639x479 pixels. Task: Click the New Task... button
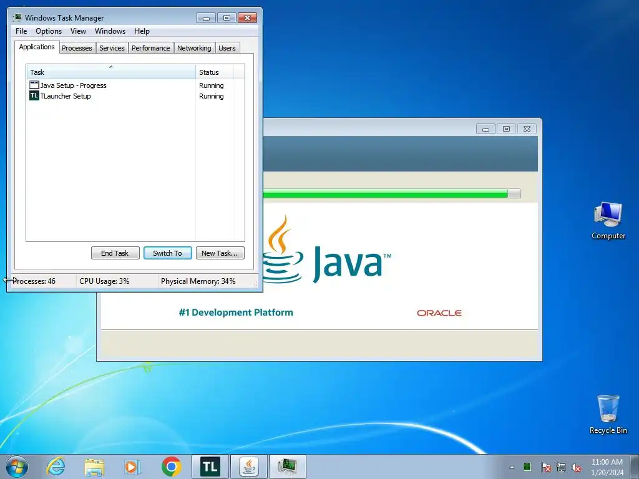[220, 253]
